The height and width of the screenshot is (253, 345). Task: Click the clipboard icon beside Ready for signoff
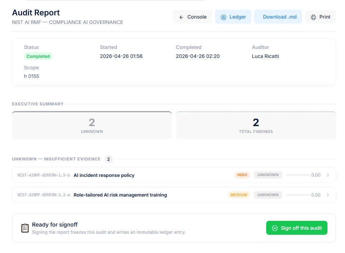tap(25, 228)
